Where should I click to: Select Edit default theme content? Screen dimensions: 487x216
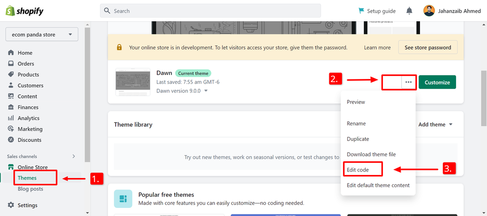tap(378, 185)
